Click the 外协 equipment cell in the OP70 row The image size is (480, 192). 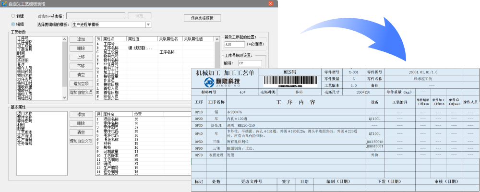[375, 155]
